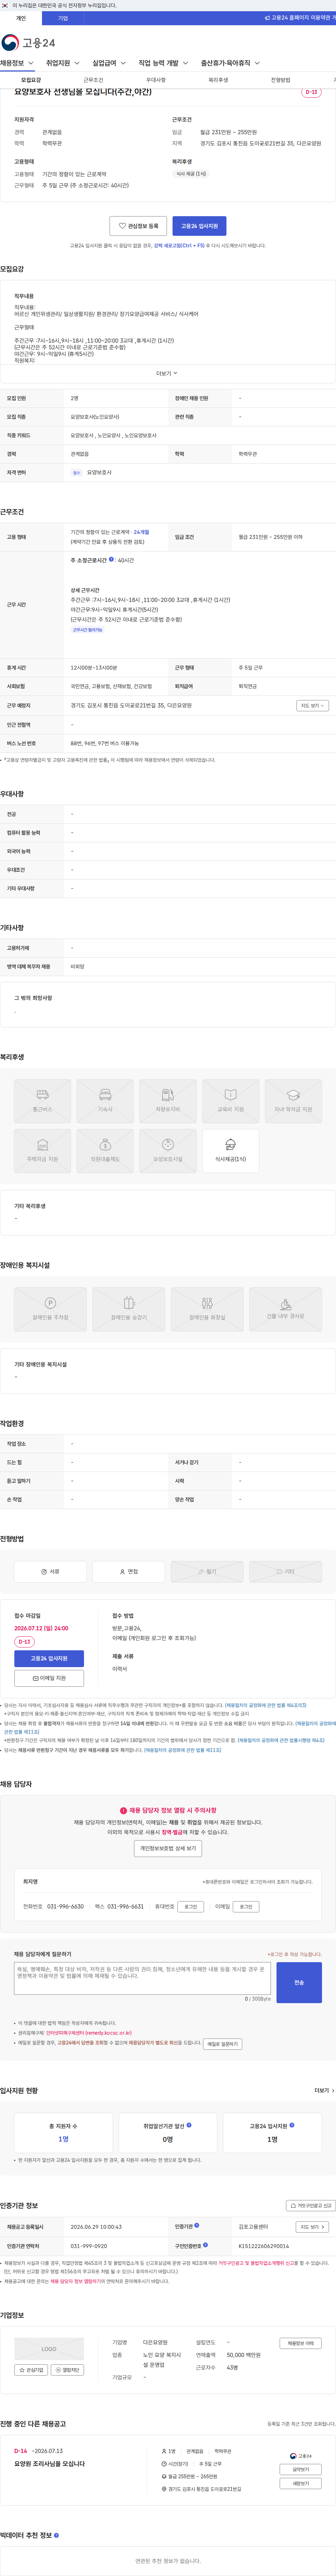Image resolution: width=336 pixels, height=2576 pixels.
Task: Open the 요양원 조리사님을 모십니다 listing
Action: (49, 2464)
